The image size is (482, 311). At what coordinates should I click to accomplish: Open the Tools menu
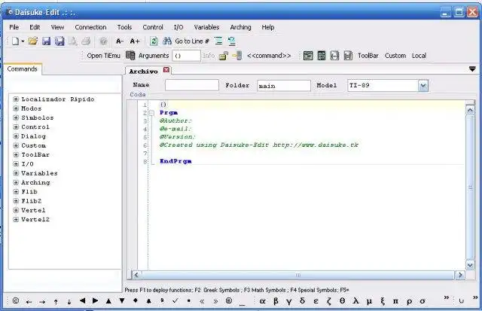point(124,27)
